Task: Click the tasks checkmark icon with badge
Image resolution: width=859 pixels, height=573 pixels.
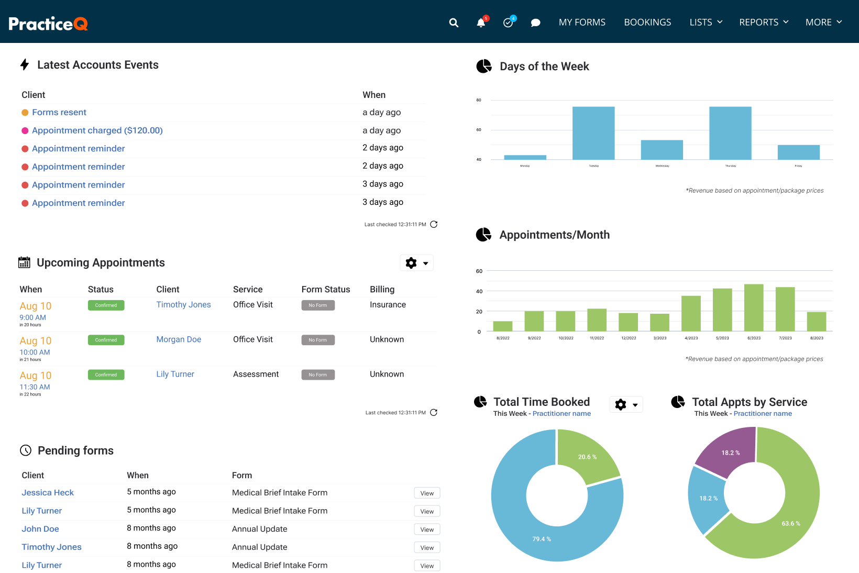Action: (508, 23)
